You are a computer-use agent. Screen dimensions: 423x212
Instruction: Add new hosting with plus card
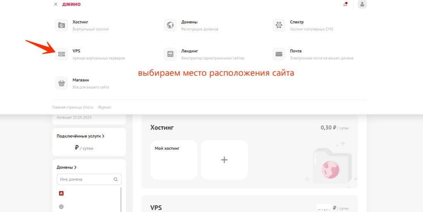pos(224,160)
